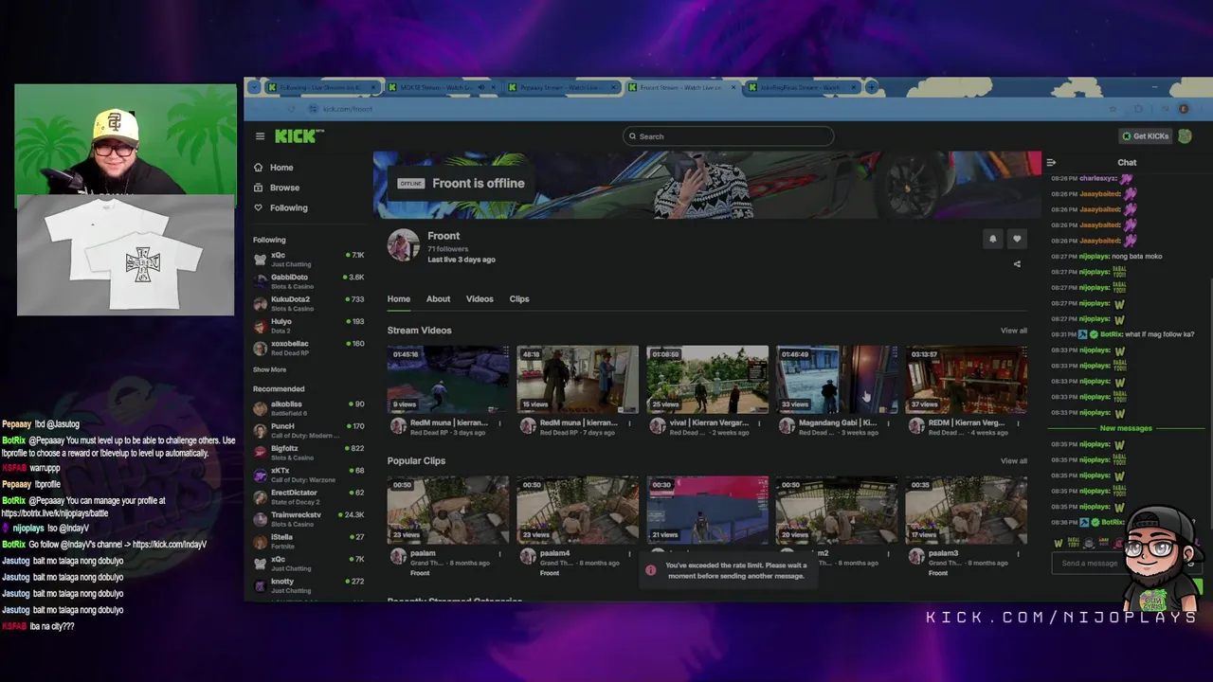Click charlesxyz username in chat
Image resolution: width=1213 pixels, height=682 pixels.
point(1098,178)
